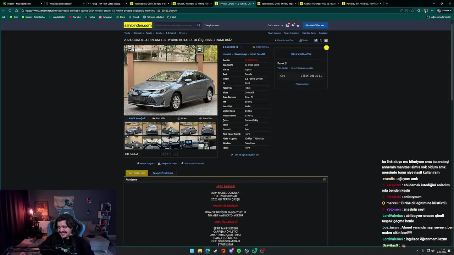Select the İlan Detayları tab
The height and width of the screenshot is (255, 454).
137,173
